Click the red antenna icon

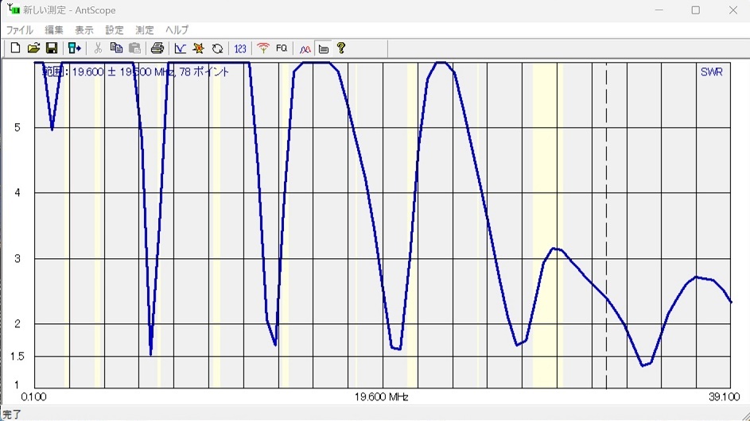[x=263, y=48]
